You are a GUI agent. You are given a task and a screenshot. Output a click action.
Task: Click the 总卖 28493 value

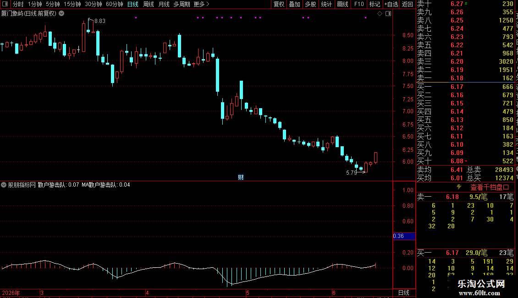point(504,170)
